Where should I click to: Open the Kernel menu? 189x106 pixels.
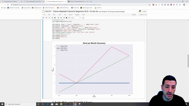pos(71,15)
